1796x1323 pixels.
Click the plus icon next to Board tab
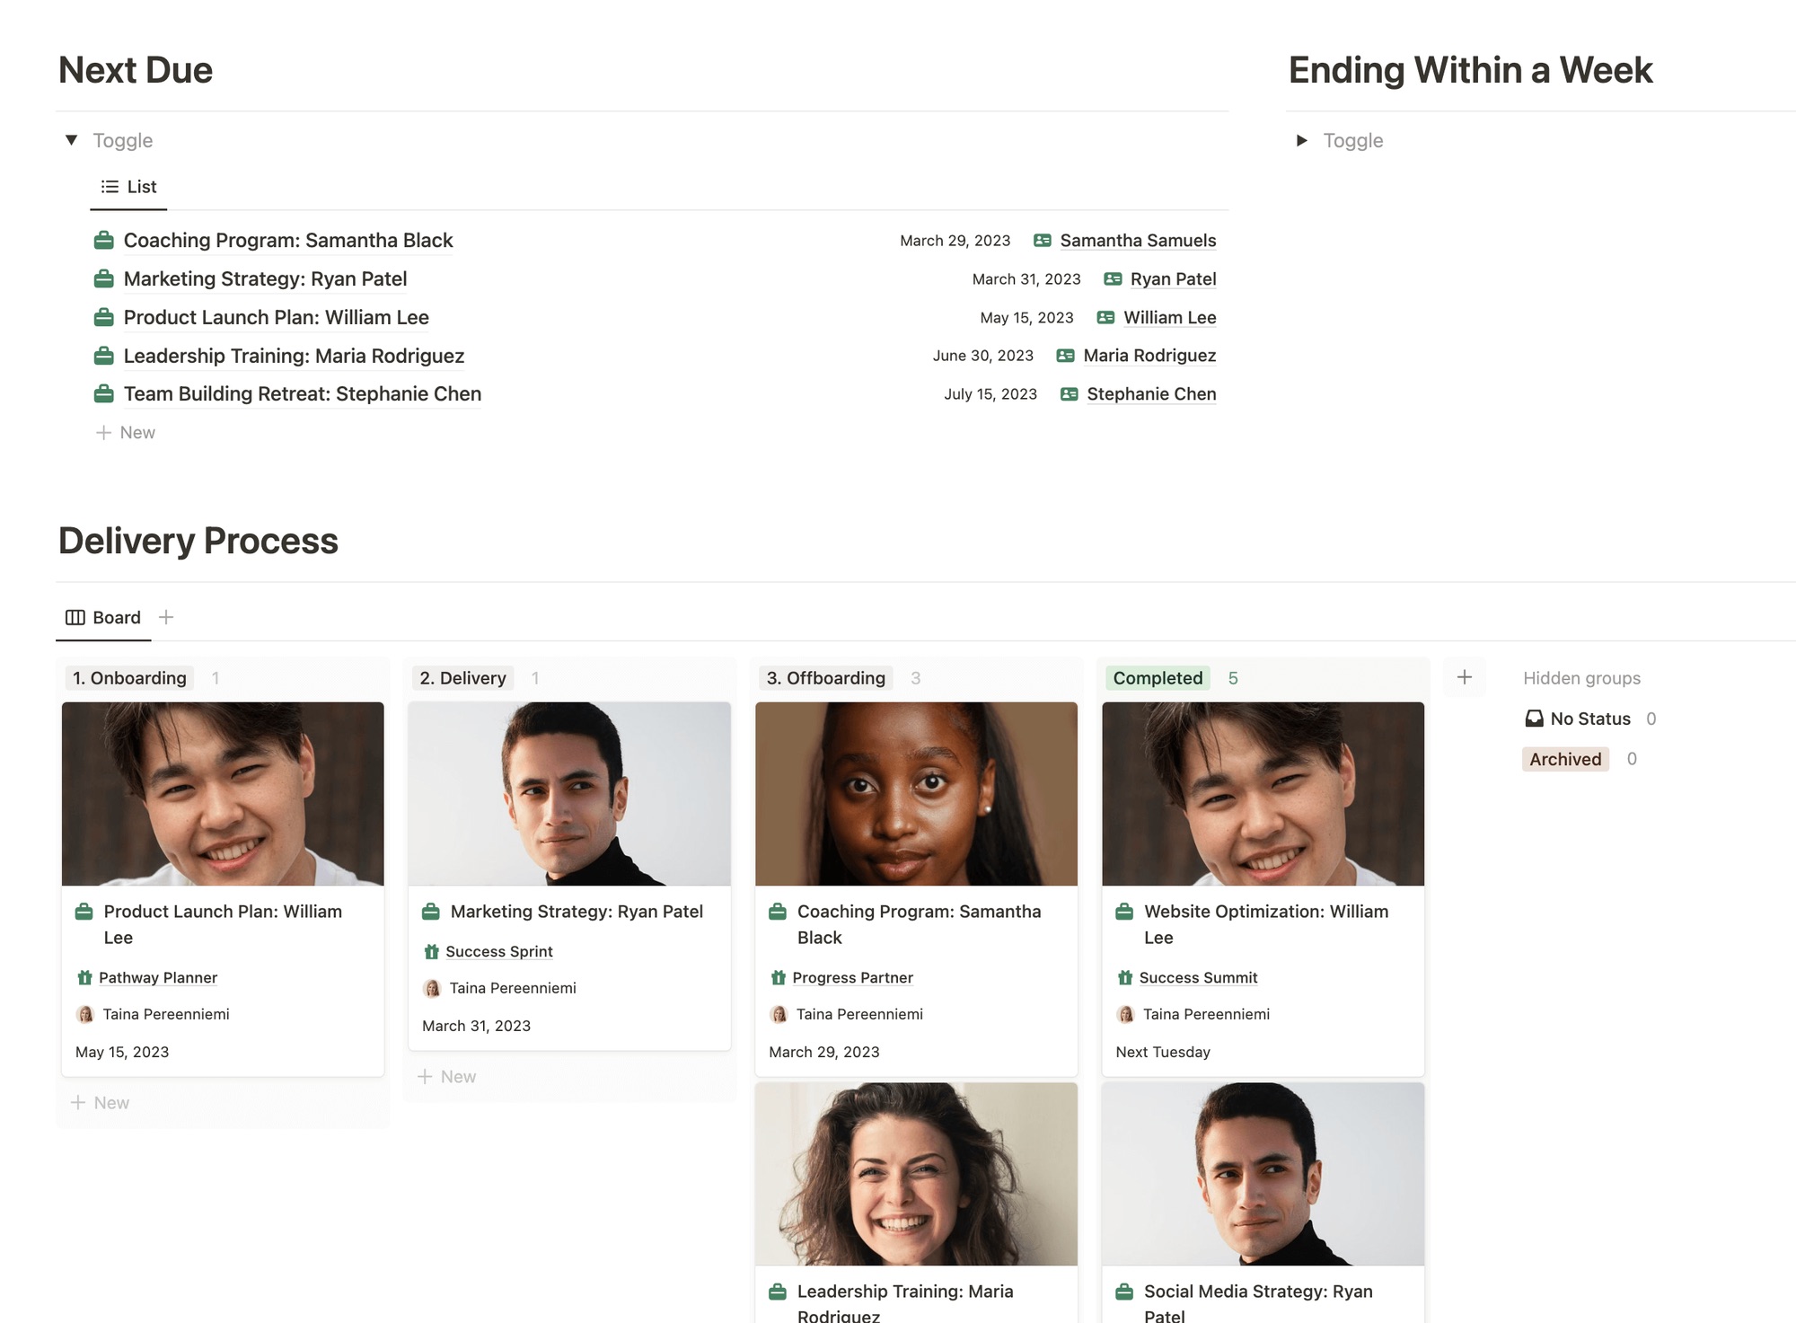[166, 616]
